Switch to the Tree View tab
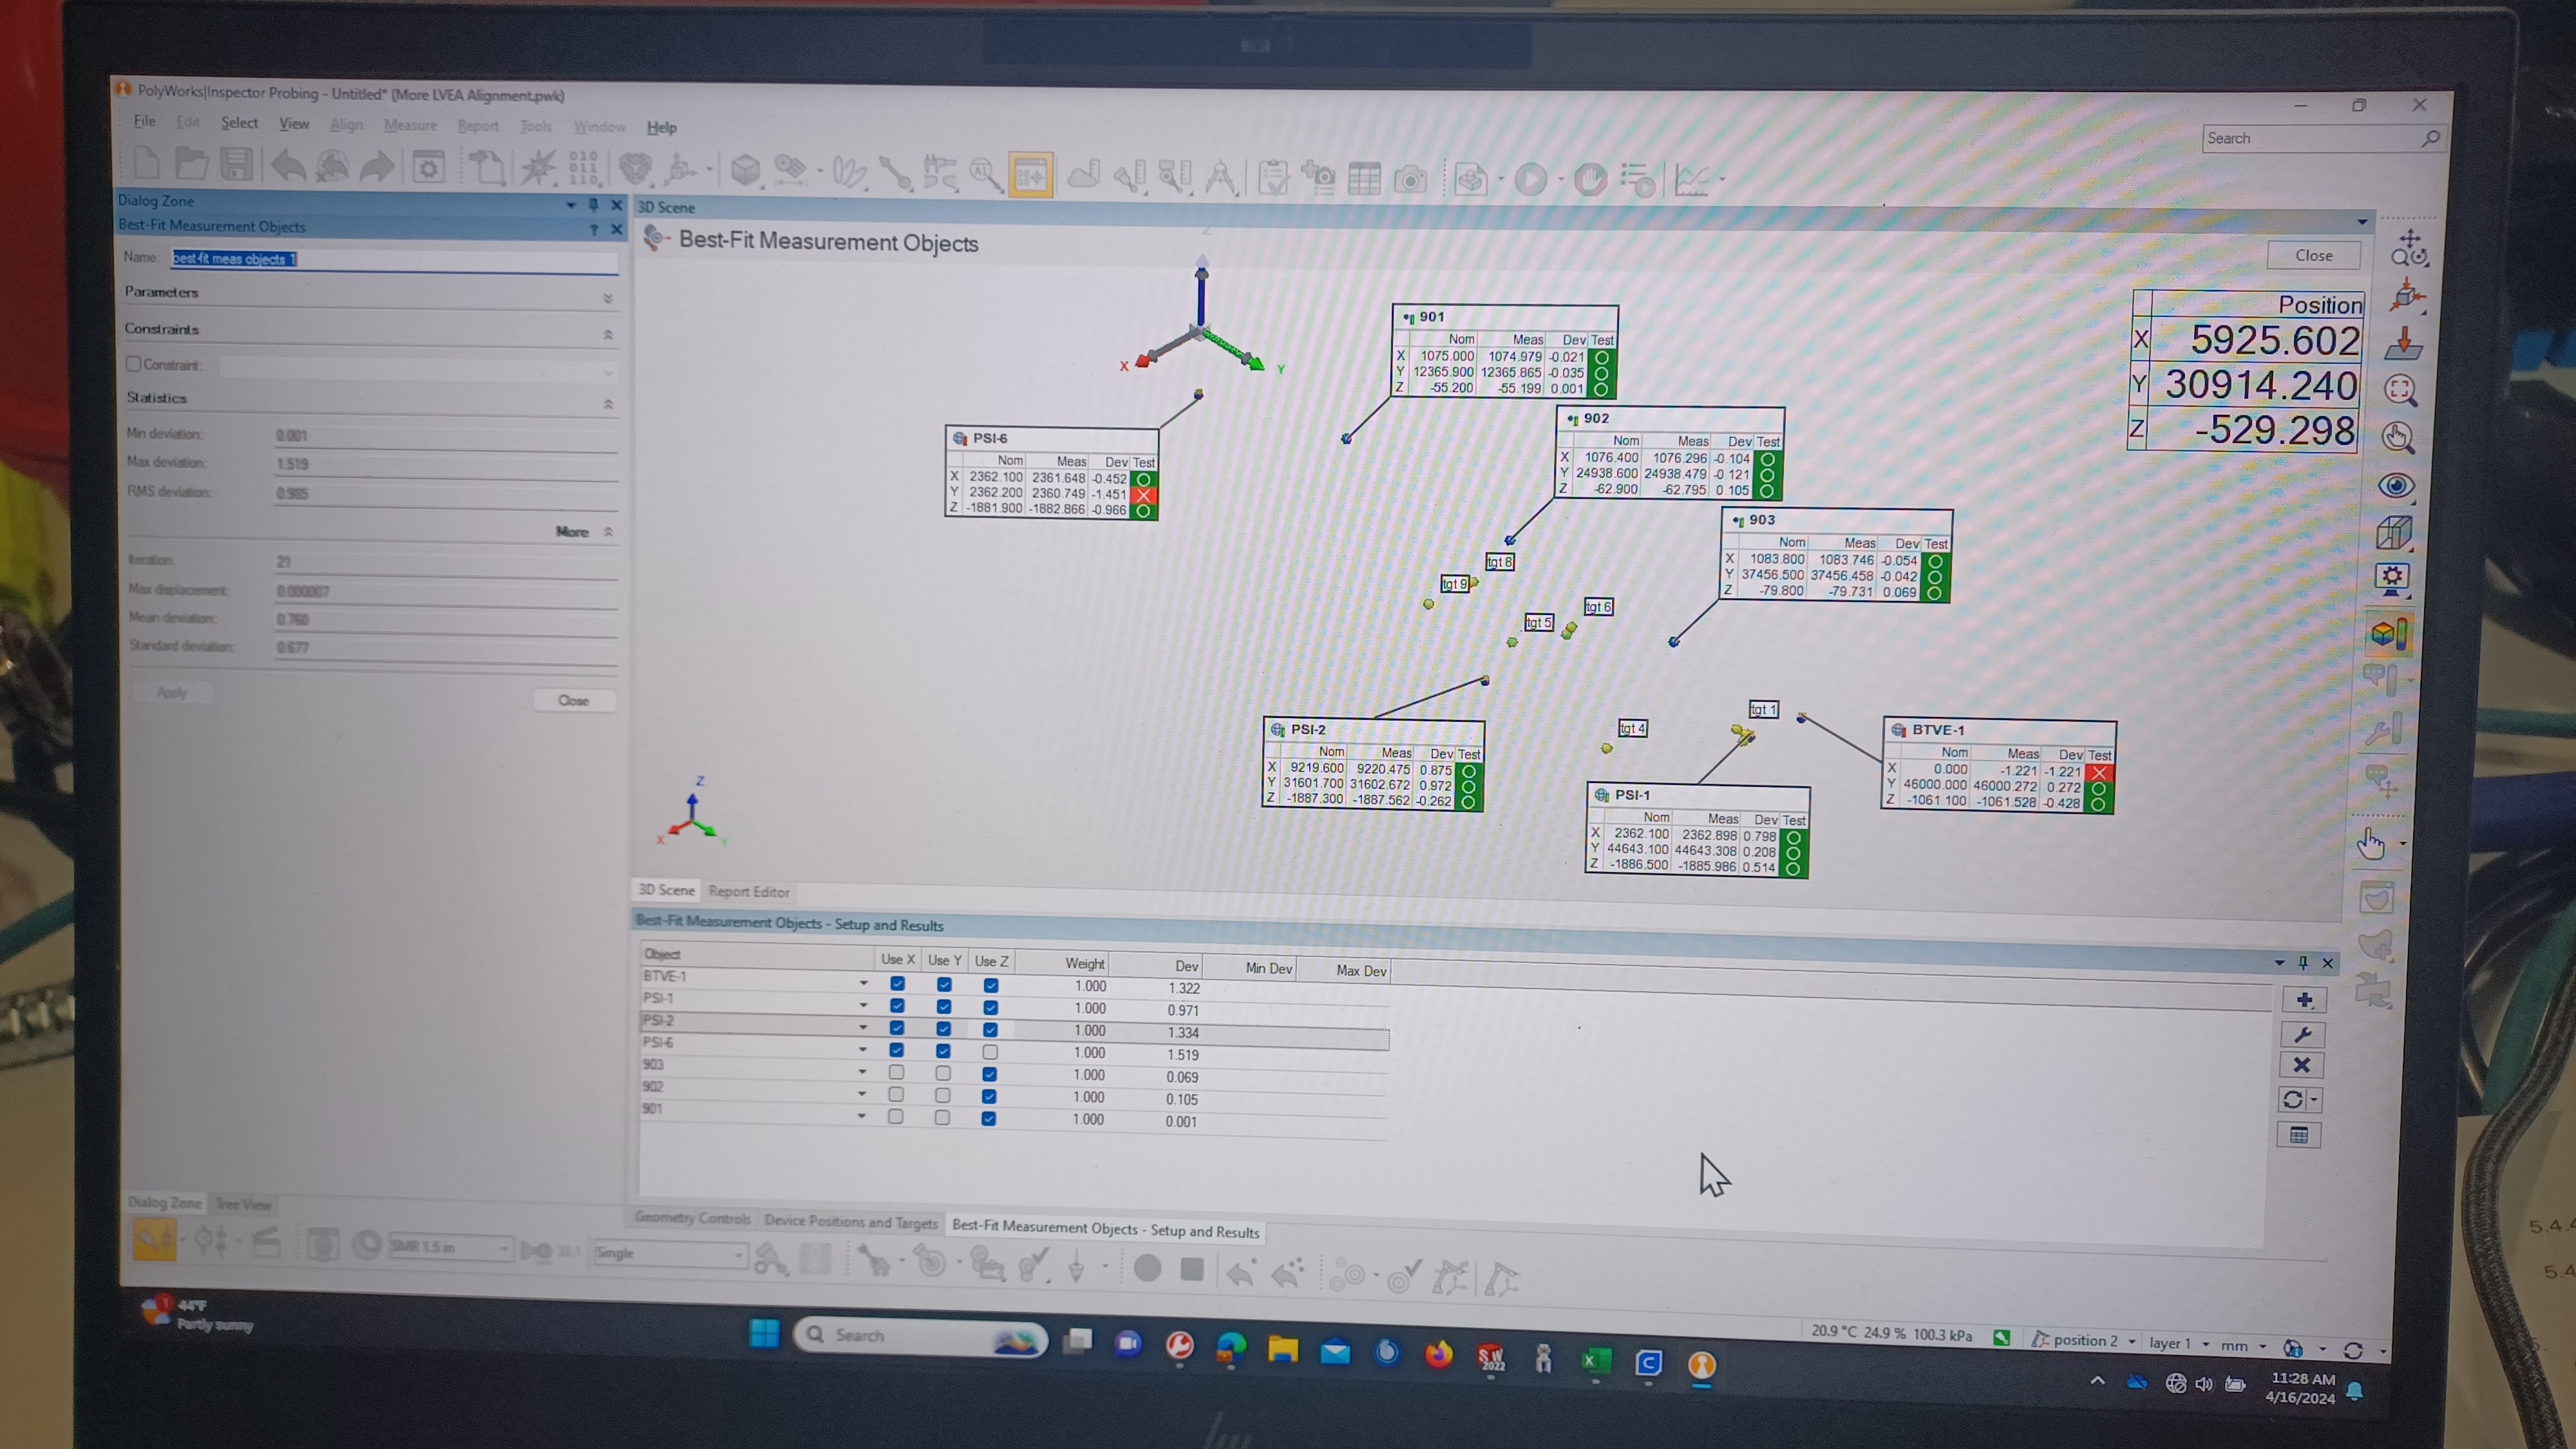Image resolution: width=2576 pixels, height=1449 pixels. [x=244, y=1204]
